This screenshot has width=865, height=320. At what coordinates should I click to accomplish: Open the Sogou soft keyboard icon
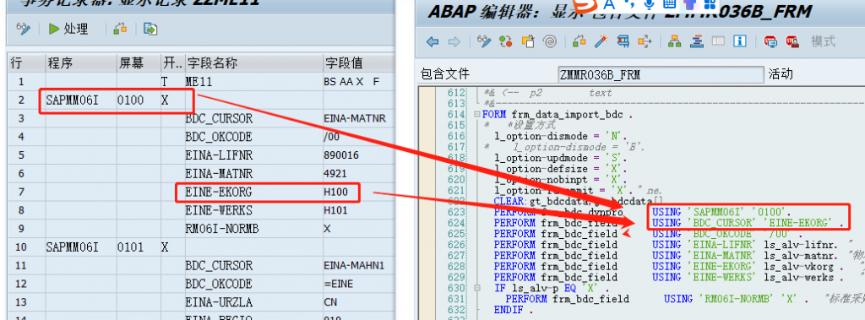(x=670, y=4)
